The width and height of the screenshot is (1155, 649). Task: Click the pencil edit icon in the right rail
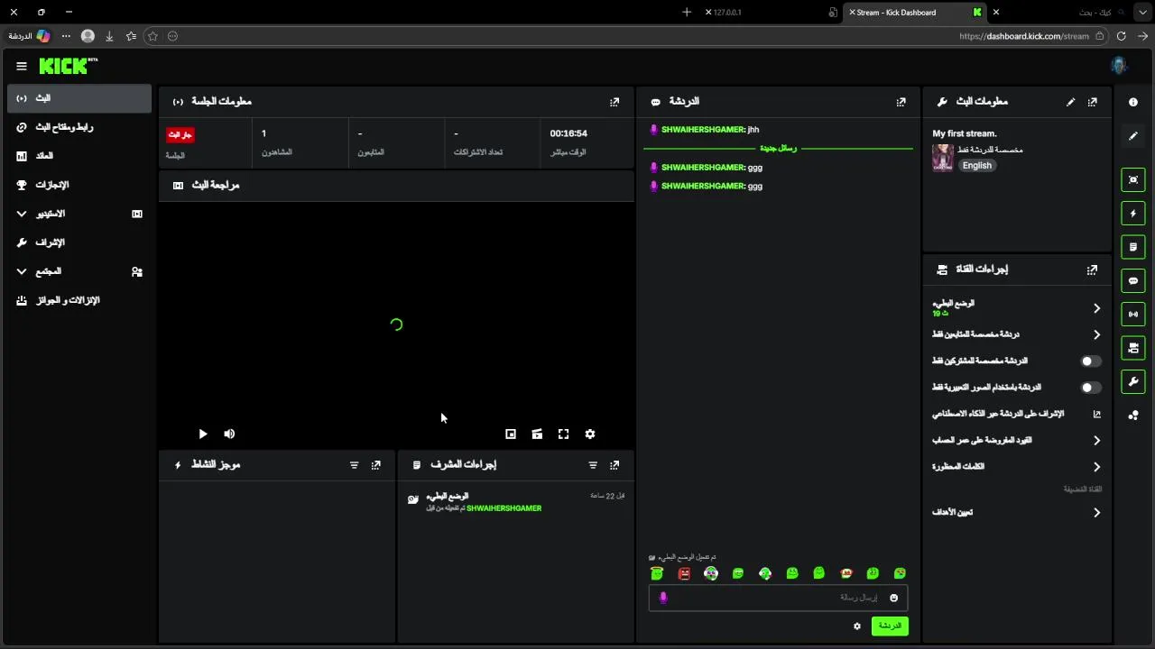[x=1133, y=136]
